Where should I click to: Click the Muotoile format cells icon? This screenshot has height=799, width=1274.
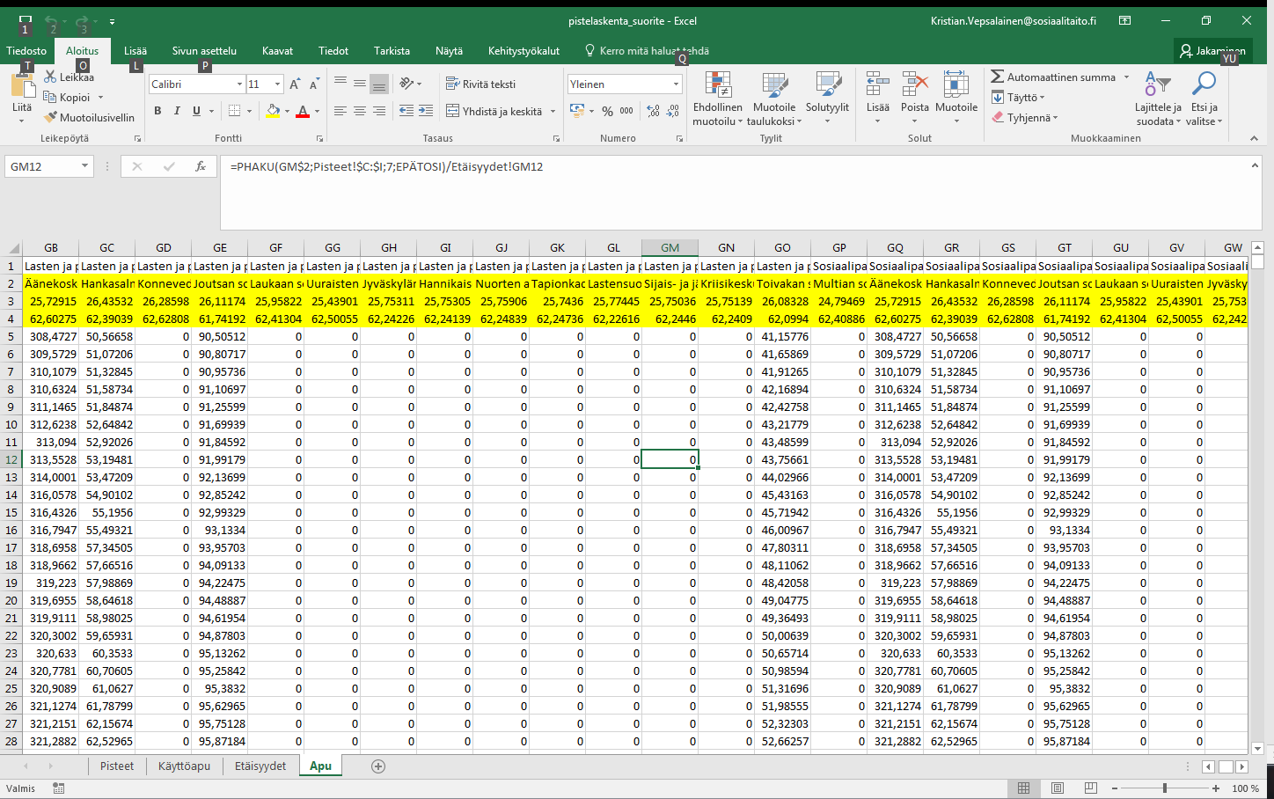click(956, 85)
